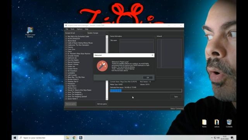Viewport: 248px width, 140px height.
Task: Click the taskbar search box
Action: [41, 138]
